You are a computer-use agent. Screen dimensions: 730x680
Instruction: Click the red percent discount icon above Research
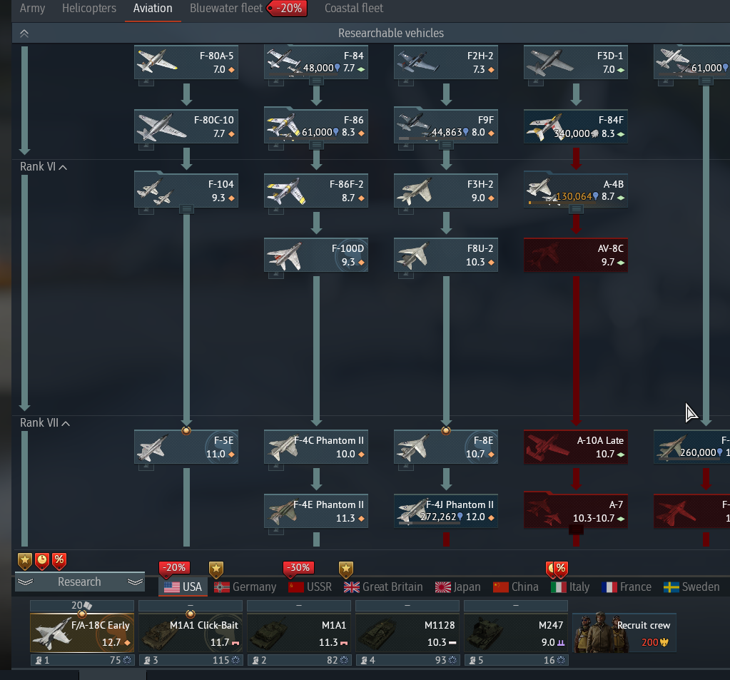(x=59, y=561)
